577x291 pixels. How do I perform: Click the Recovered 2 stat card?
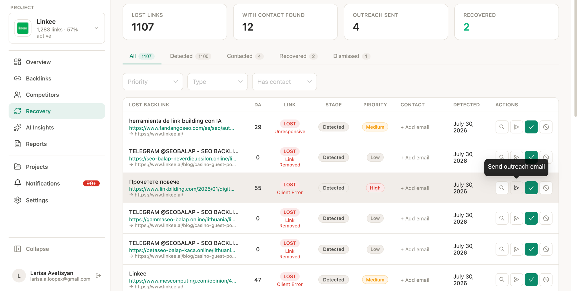506,22
